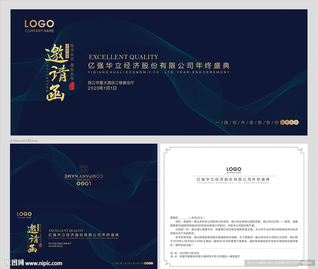Screen dimensions: 318x269
Task: Select 'EXCELLENT QUALITY' on the bottom-left card
Action: [66, 231]
